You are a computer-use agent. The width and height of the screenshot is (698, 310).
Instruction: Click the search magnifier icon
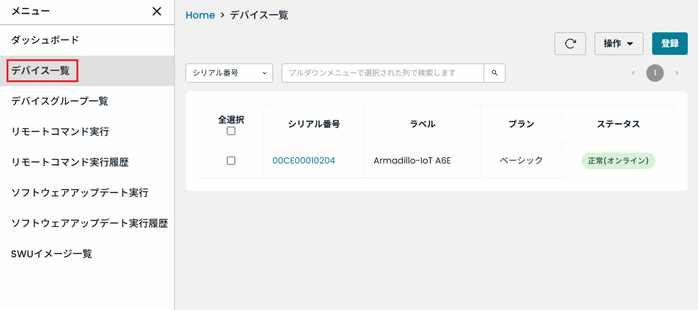[x=494, y=73]
